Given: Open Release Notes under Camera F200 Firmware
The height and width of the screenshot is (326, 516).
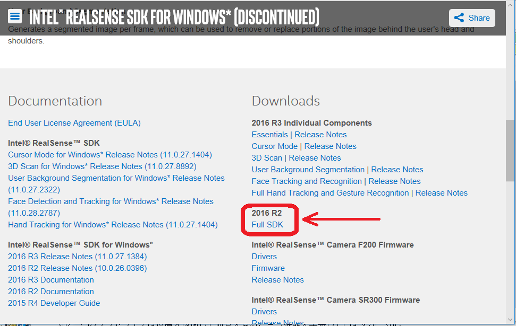Looking at the screenshot, I should pyautogui.click(x=278, y=280).
